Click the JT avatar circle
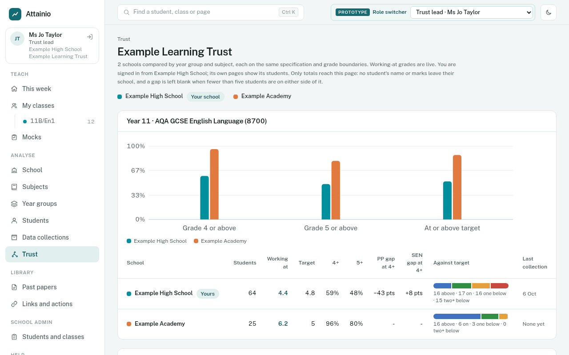 click(x=17, y=39)
